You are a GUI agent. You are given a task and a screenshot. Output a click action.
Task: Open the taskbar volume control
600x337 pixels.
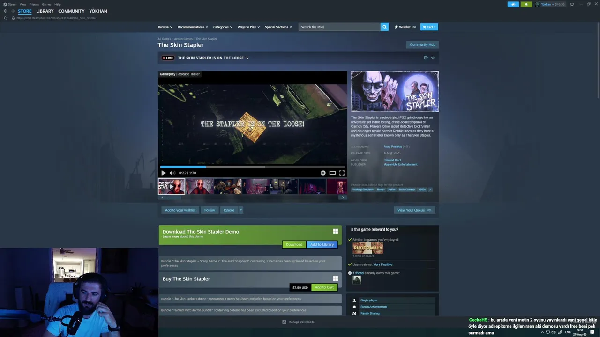pos(554,332)
